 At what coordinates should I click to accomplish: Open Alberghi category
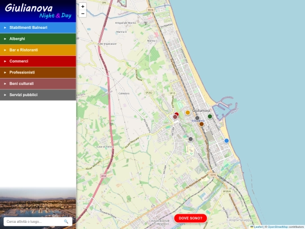[x=38, y=39]
